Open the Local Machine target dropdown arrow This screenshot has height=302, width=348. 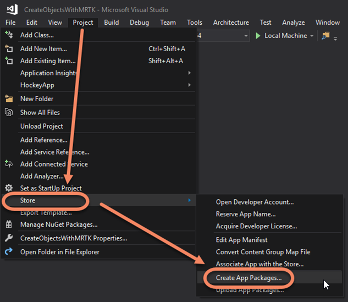pos(312,36)
